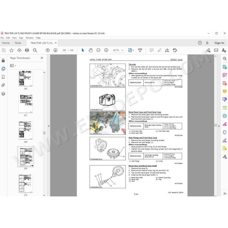Image resolution: width=228 pixels, height=228 pixels.
Task: Select page 268 thumbnail
Action: coord(25,130)
